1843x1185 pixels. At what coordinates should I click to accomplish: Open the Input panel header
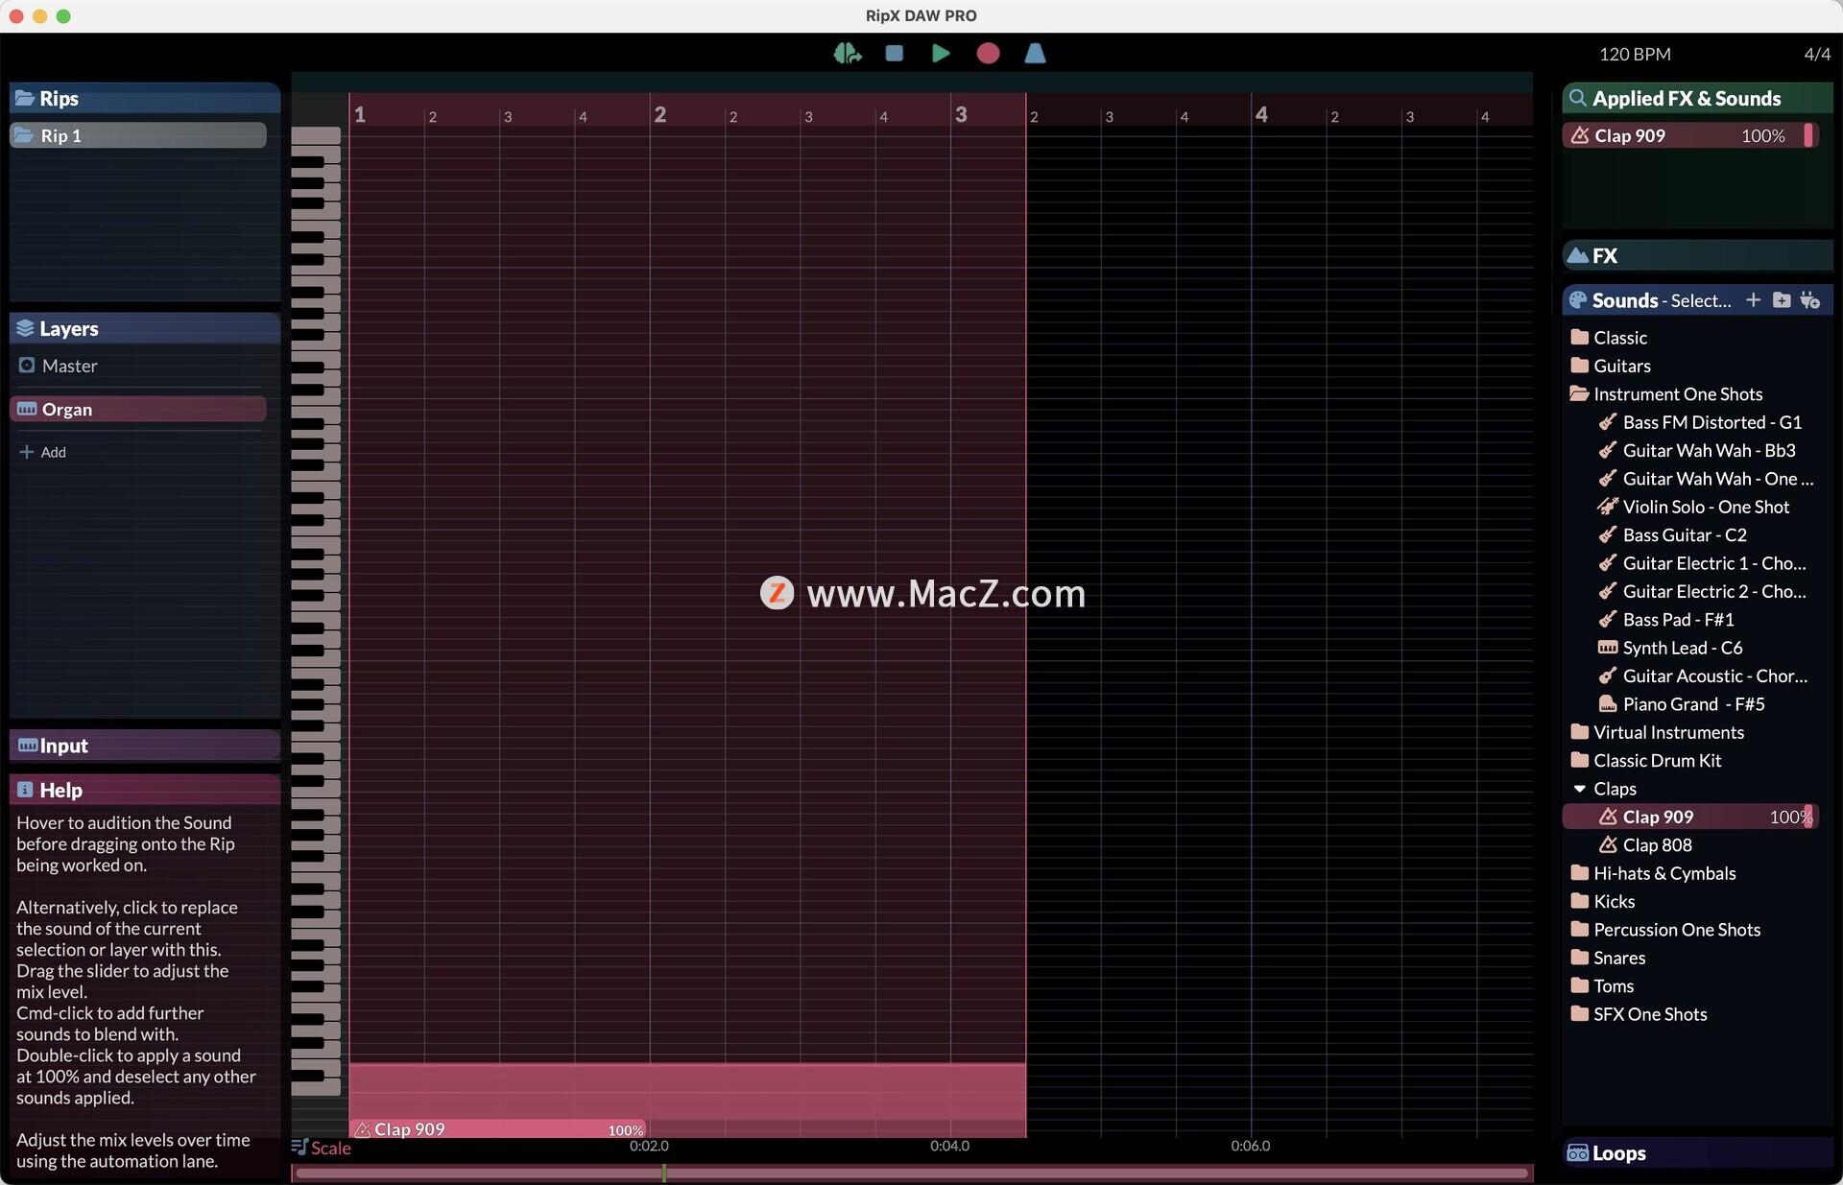[x=145, y=746]
